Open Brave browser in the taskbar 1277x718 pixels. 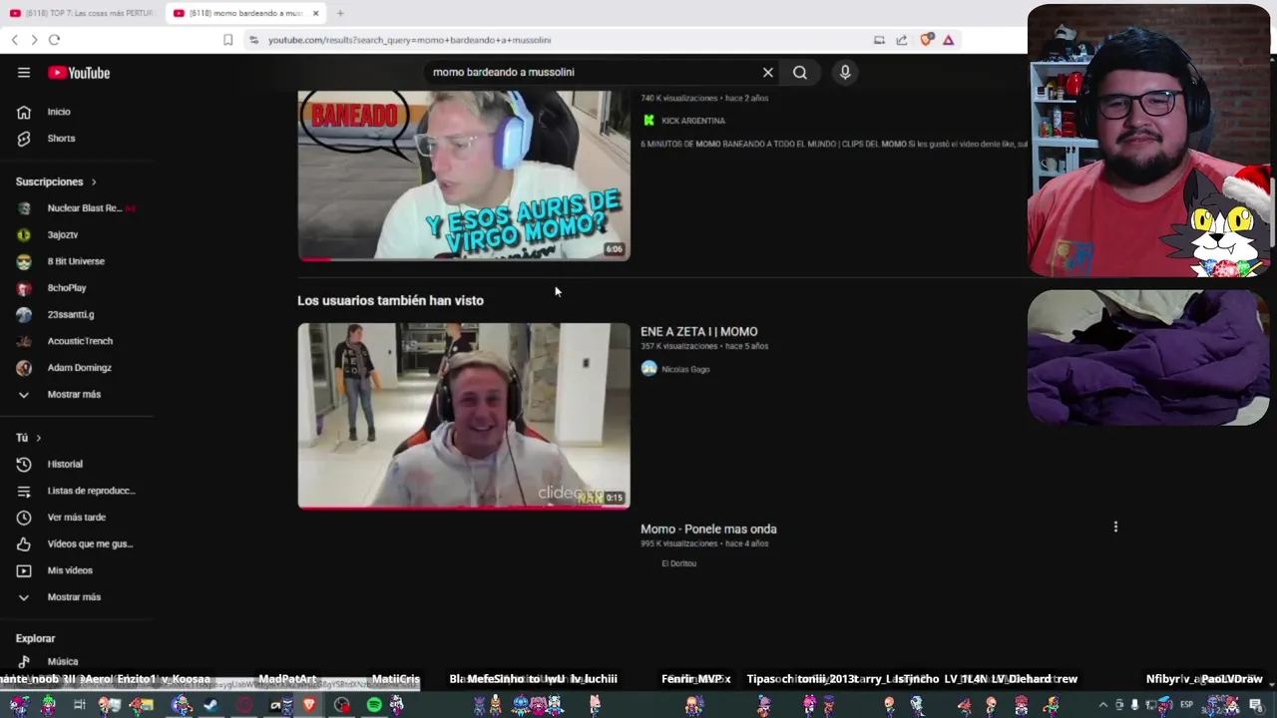(x=309, y=705)
